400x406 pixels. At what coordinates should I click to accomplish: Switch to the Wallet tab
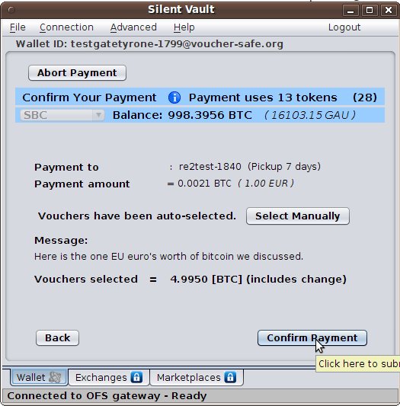39,377
